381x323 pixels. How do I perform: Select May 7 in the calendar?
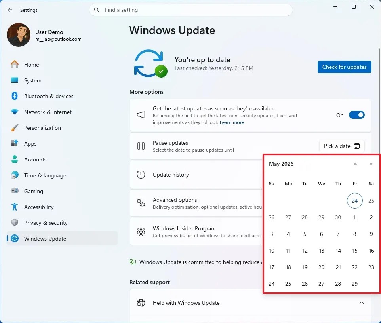pos(338,234)
